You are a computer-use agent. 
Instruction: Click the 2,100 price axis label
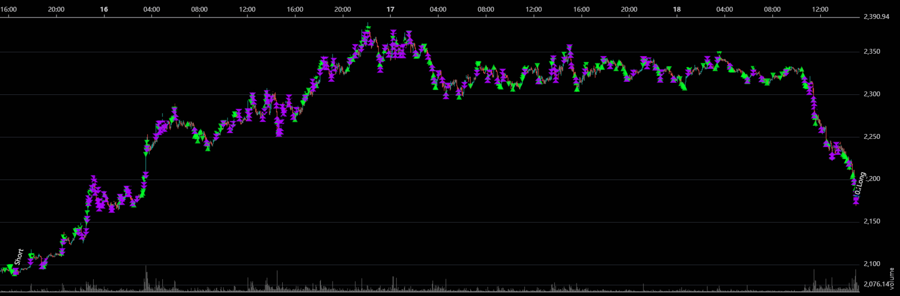pyautogui.click(x=872, y=264)
